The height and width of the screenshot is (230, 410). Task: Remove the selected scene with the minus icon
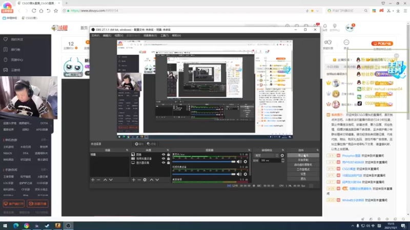[98, 180]
